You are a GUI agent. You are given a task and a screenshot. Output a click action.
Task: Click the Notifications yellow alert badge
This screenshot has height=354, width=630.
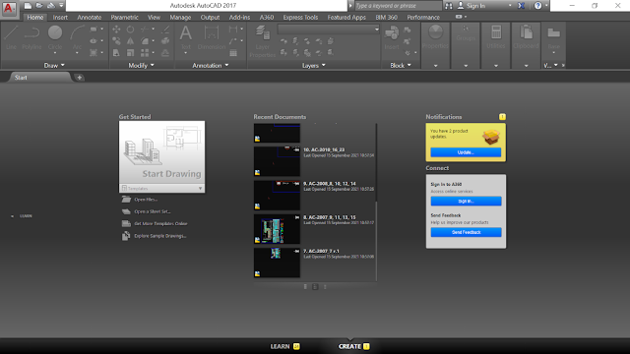pos(502,117)
